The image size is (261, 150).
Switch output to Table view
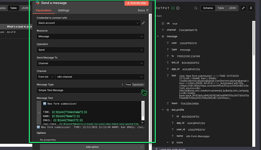tap(221, 8)
